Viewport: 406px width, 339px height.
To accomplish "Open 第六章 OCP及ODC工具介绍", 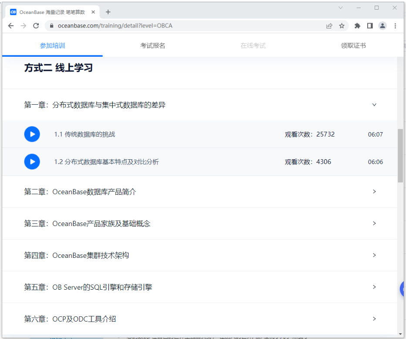I will pos(374,319).
